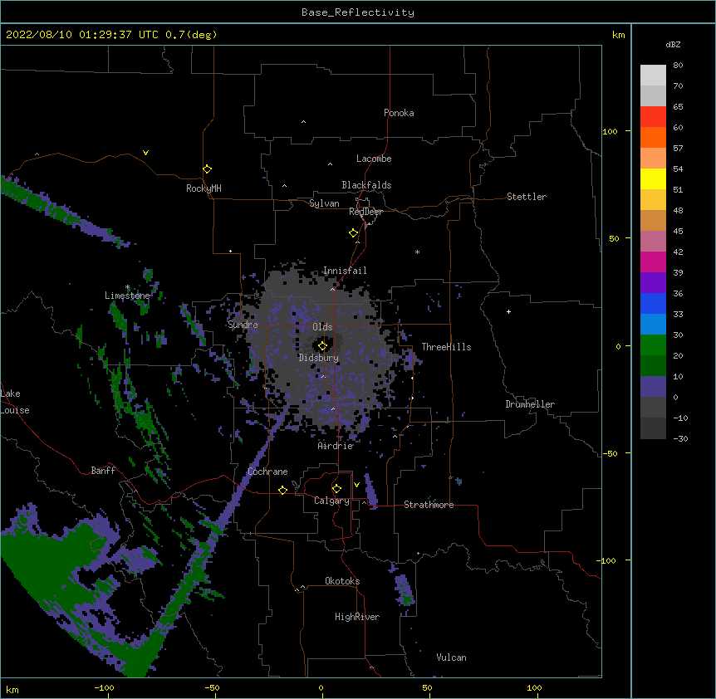716x699 pixels.
Task: Click the km unit label at the bottom left
Action: coord(12,689)
